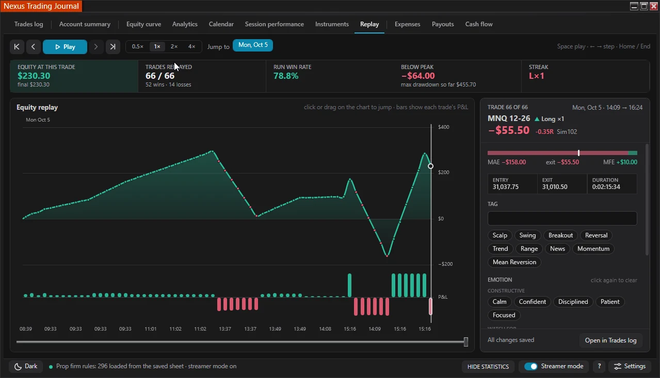Apply the Swing tag
The width and height of the screenshot is (660, 378).
[527, 235]
